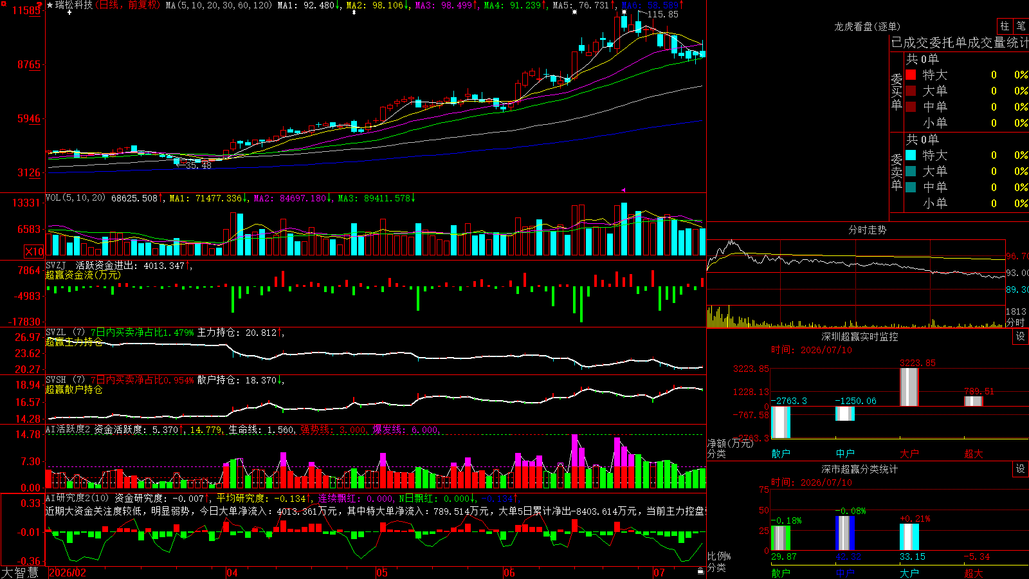Click the MA(5,10,20,30,60,120) parameter label
1029x579 pixels.
click(x=219, y=5)
